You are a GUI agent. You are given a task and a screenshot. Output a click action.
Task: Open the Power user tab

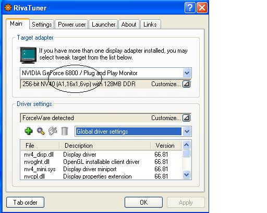point(72,25)
